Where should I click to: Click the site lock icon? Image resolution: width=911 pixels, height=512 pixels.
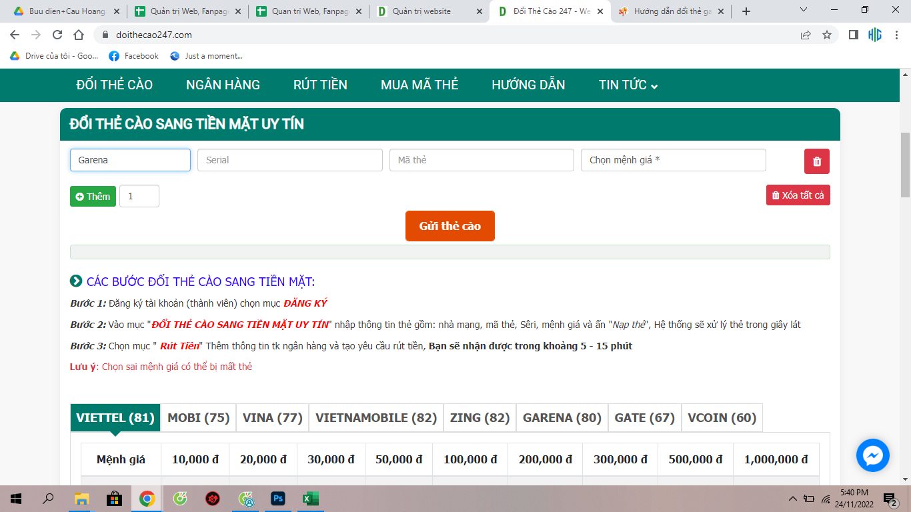point(105,35)
